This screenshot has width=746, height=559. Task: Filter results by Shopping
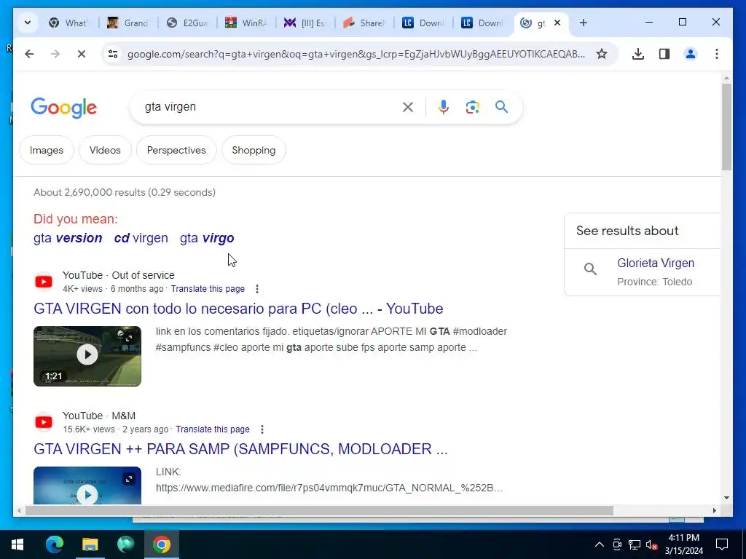point(254,150)
